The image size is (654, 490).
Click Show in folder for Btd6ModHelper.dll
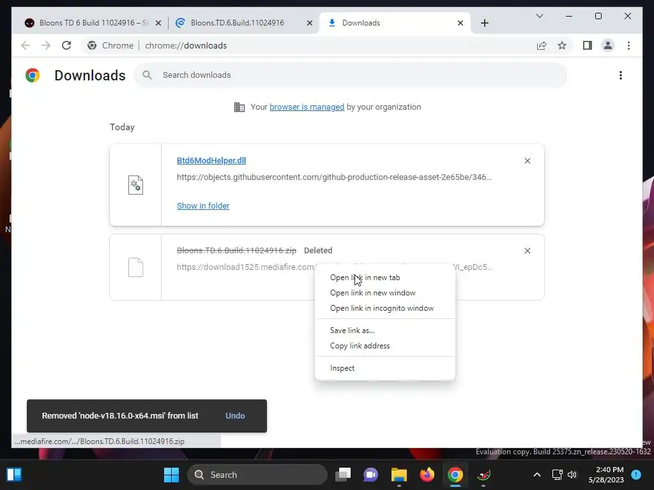(203, 206)
